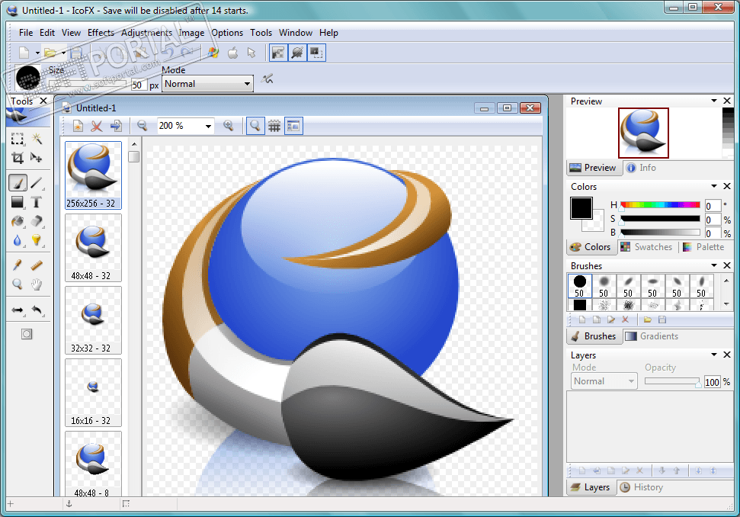This screenshot has width=740, height=517.
Task: Select the text tool
Action: click(x=37, y=202)
